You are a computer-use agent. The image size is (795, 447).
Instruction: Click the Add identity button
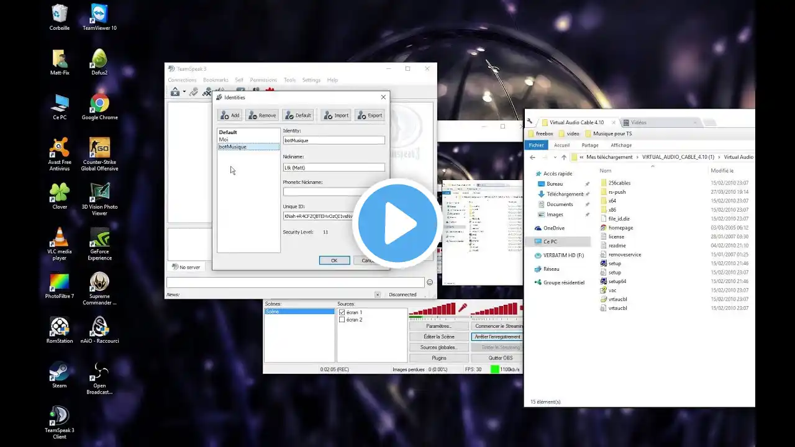point(230,115)
